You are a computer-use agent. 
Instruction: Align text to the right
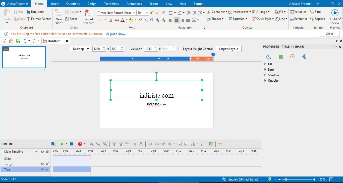click(182, 20)
